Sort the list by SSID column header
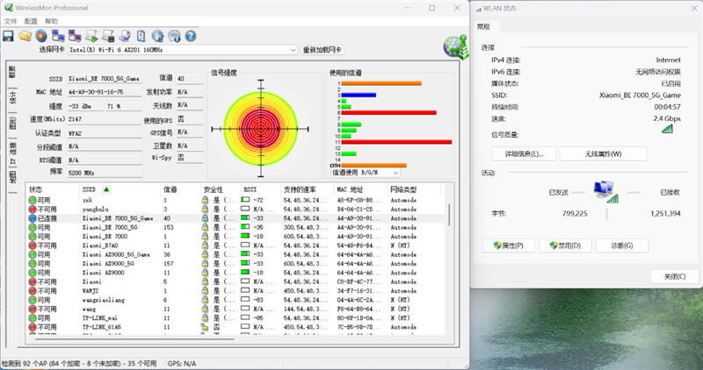703x370 pixels. pyautogui.click(x=90, y=189)
